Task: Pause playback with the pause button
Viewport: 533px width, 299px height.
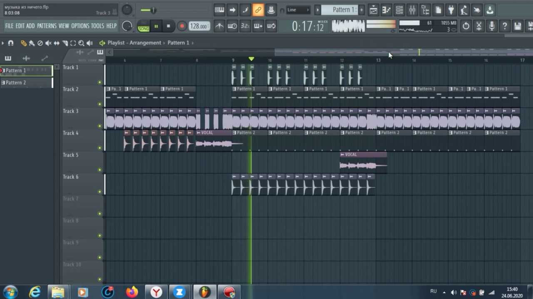Action: [x=156, y=26]
